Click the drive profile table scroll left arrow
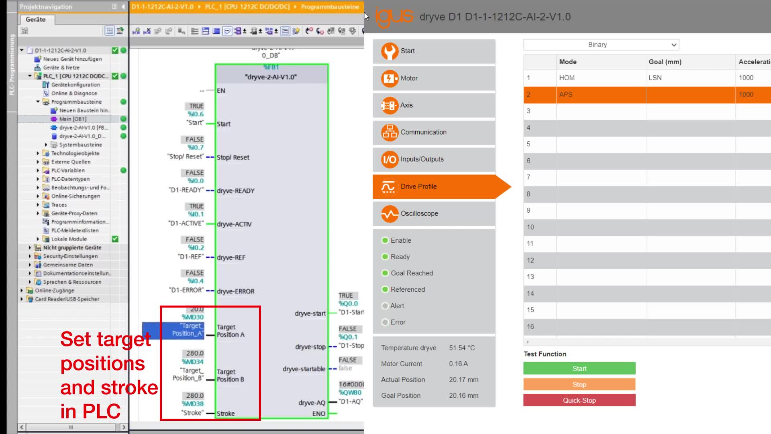Viewport: 771px width, 434px height. tap(527, 342)
